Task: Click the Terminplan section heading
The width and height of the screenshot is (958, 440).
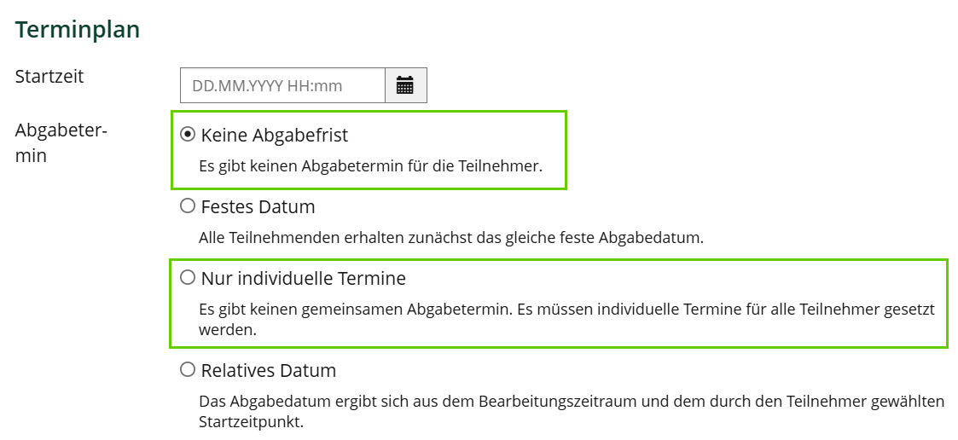Action: click(x=78, y=30)
